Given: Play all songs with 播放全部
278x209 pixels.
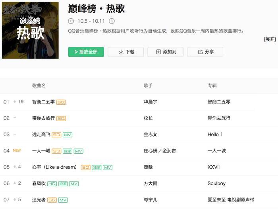Looking at the screenshot, I should pos(86,52).
